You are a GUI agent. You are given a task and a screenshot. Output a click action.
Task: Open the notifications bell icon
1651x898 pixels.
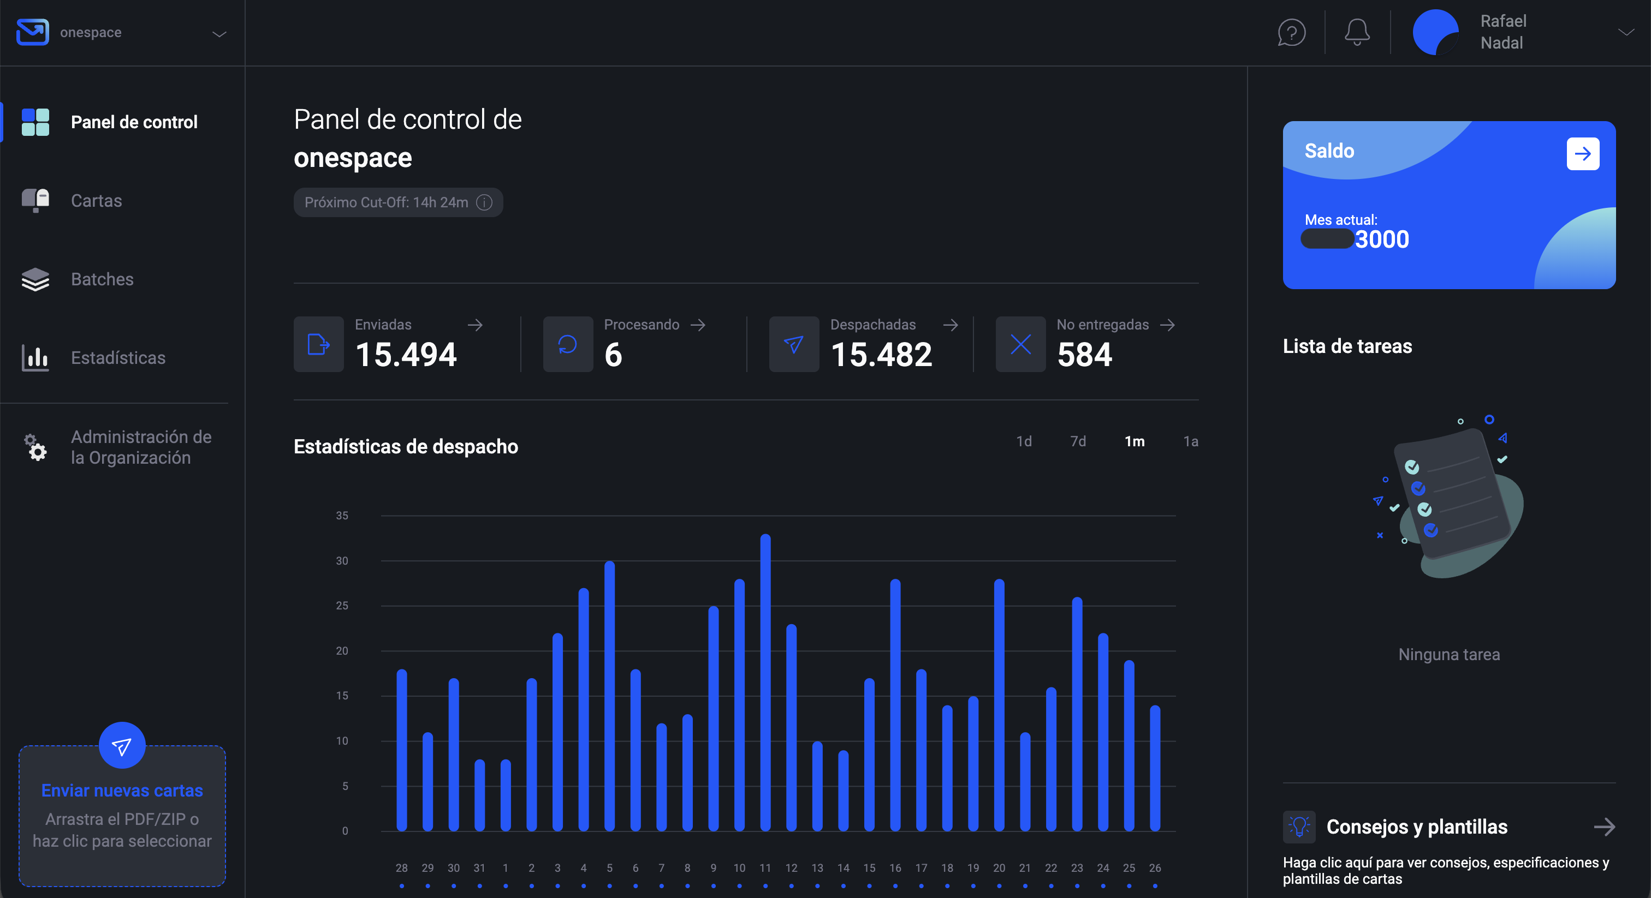click(x=1356, y=32)
